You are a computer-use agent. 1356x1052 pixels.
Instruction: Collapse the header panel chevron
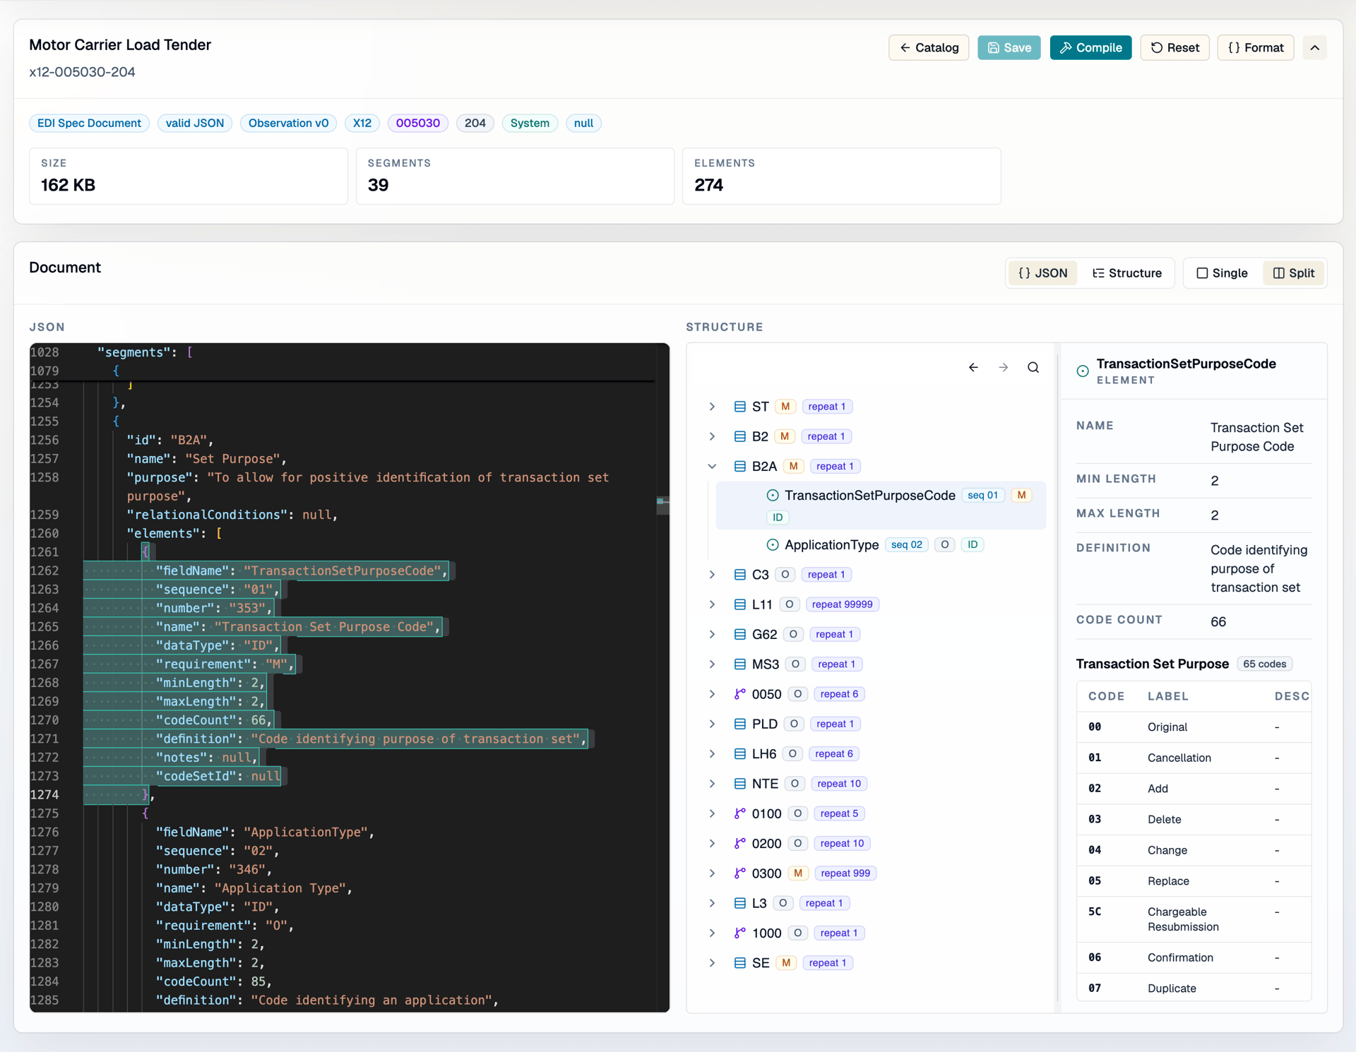click(x=1314, y=47)
